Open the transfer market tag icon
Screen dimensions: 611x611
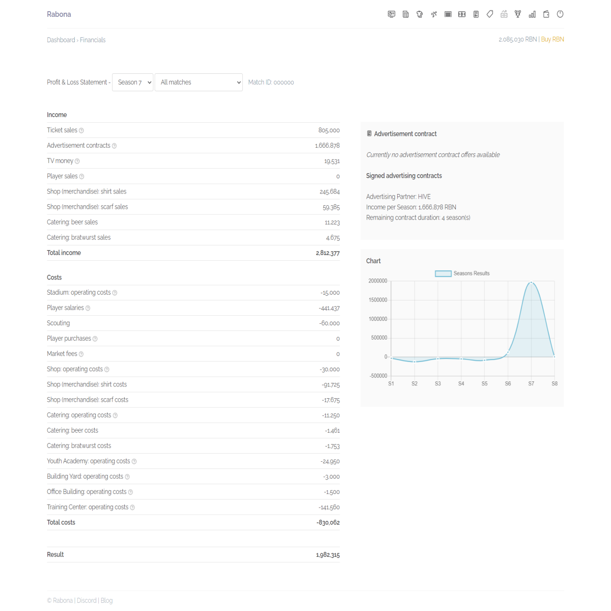(x=490, y=14)
